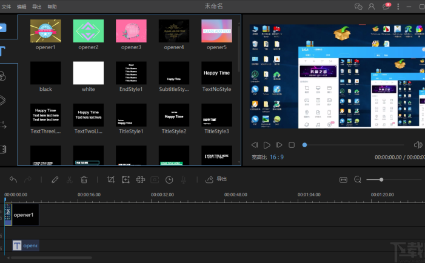425x263 pixels.
Task: Step to the next frame
Action: coord(279,145)
